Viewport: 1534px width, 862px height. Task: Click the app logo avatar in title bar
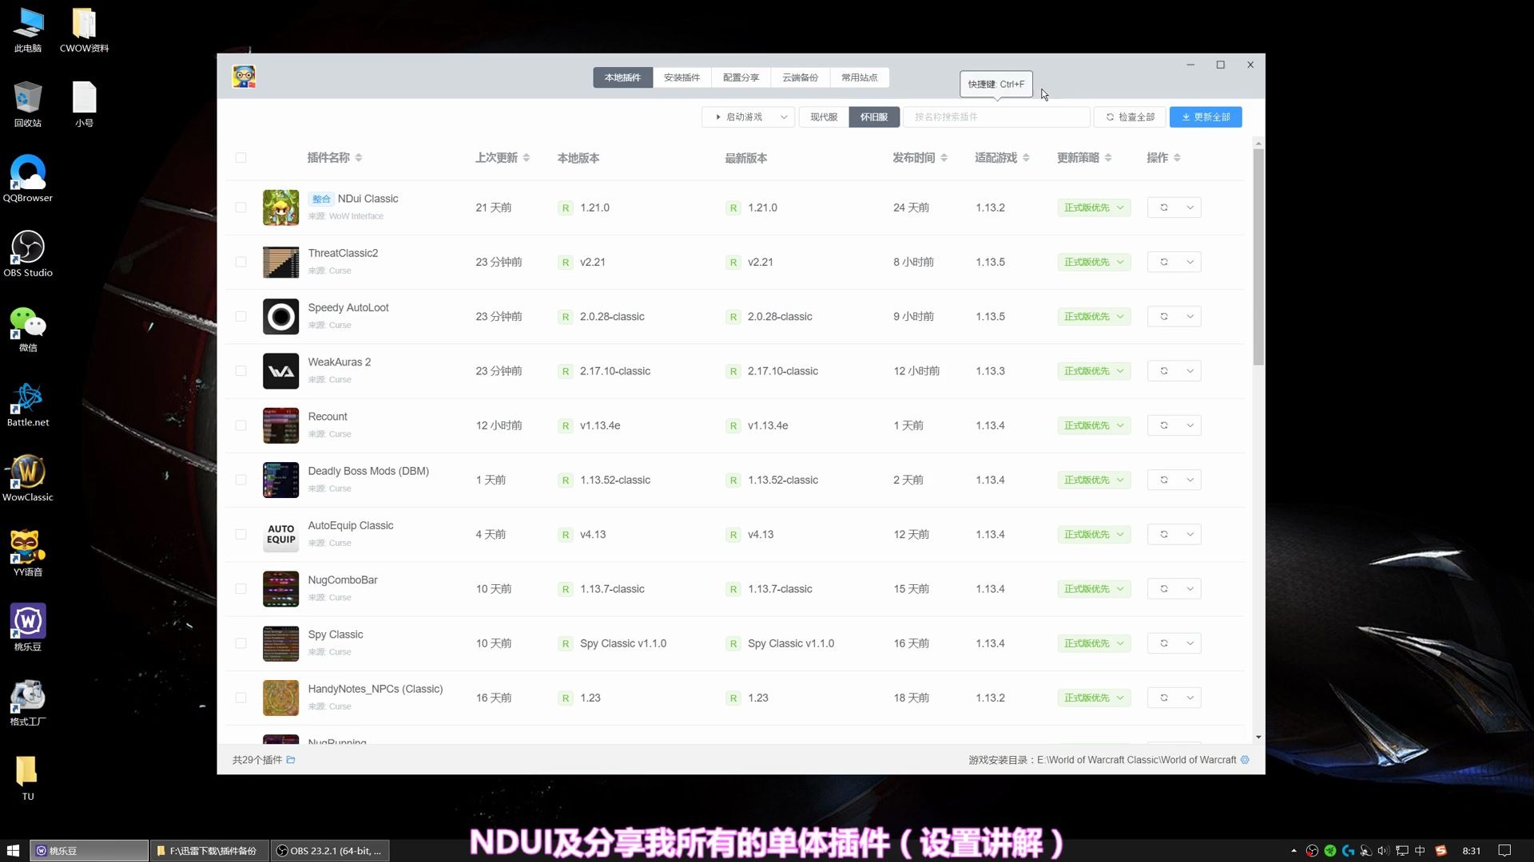pos(244,77)
